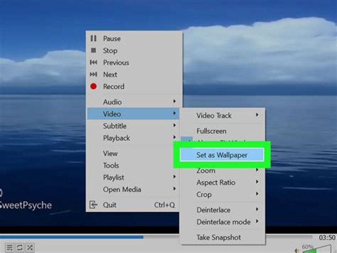Select Fullscreen in the Video submenu
This screenshot has height=253, width=337.
click(x=212, y=131)
